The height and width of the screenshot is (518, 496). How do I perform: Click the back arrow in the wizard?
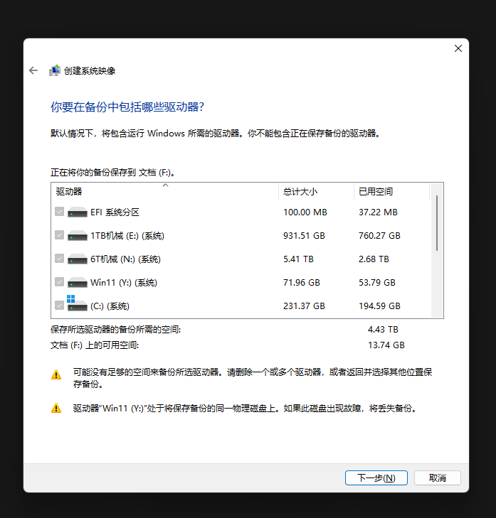(x=33, y=70)
